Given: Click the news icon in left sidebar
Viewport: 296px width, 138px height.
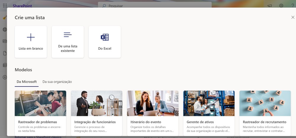Looking at the screenshot, I should [5, 41].
